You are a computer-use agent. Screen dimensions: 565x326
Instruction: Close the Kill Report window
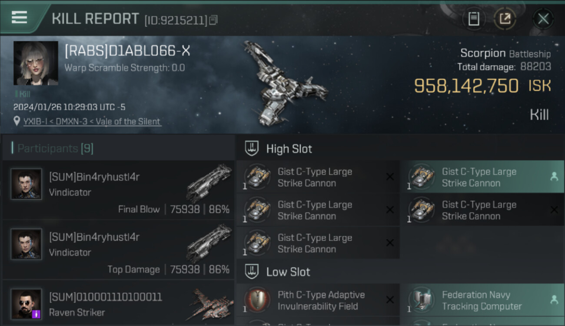click(543, 19)
